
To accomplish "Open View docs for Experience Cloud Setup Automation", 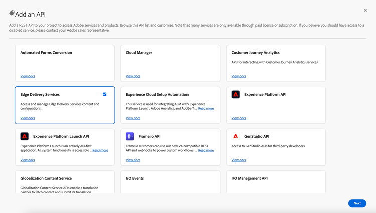I will pos(133,118).
